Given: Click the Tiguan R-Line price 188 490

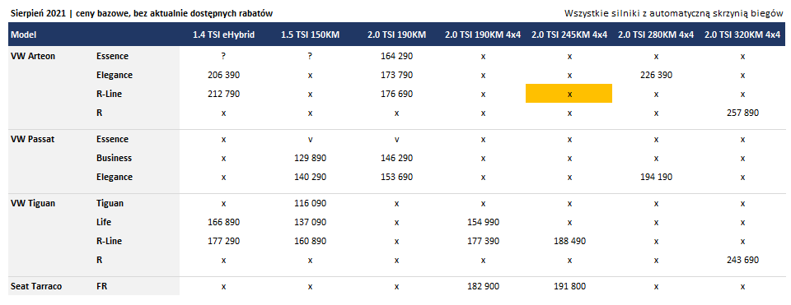Looking at the screenshot, I should coord(569,241).
